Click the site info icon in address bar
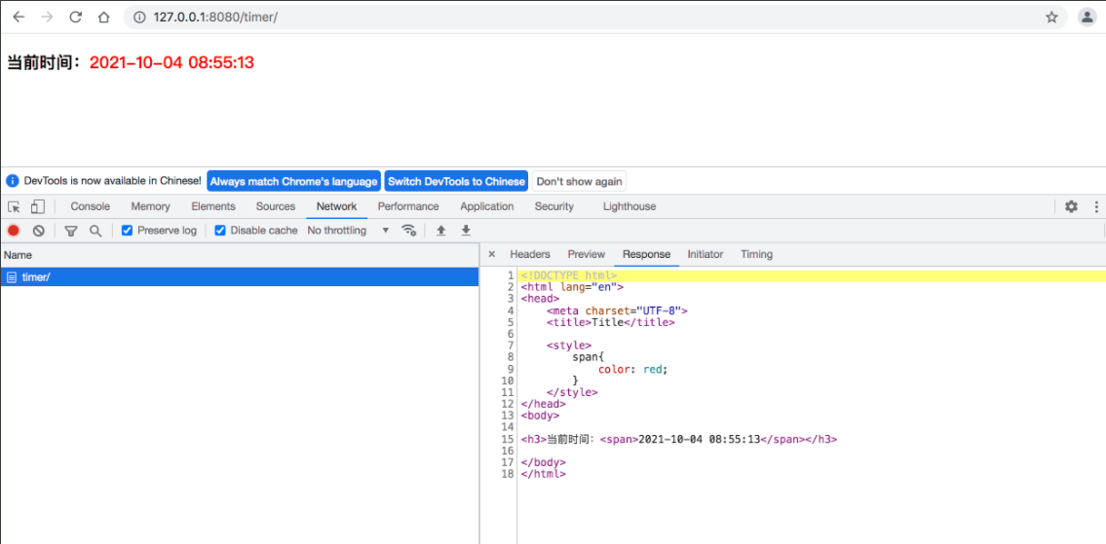 139,18
